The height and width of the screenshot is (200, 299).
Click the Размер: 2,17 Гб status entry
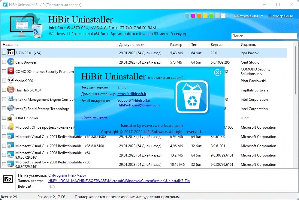[x=51, y=197]
